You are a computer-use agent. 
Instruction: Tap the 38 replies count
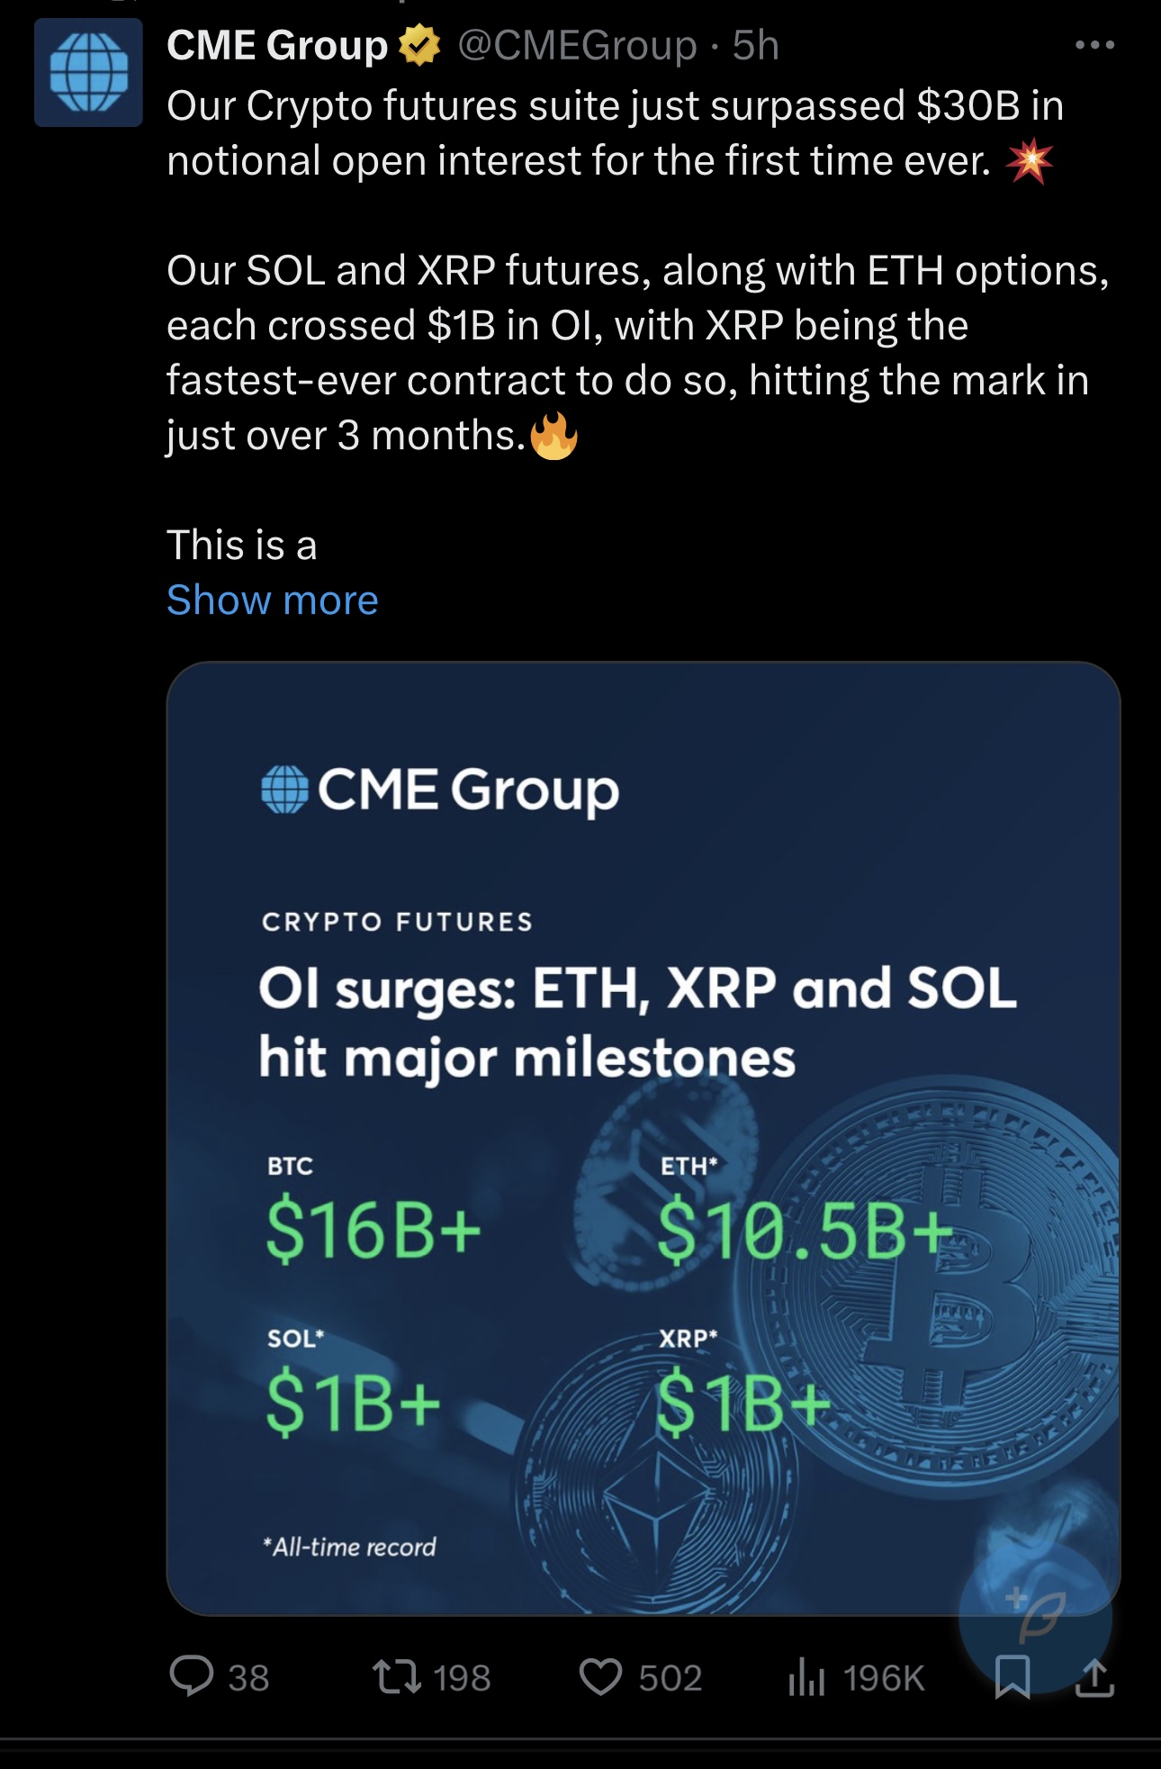(248, 1678)
